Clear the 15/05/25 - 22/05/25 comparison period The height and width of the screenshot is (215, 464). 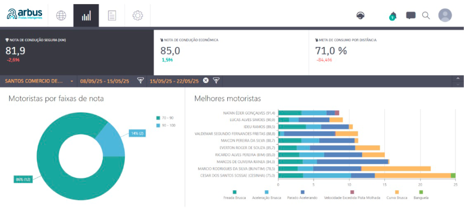206,81
